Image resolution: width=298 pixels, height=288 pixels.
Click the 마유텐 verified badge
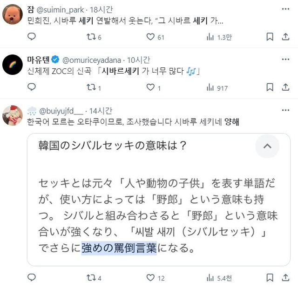[x=54, y=60]
